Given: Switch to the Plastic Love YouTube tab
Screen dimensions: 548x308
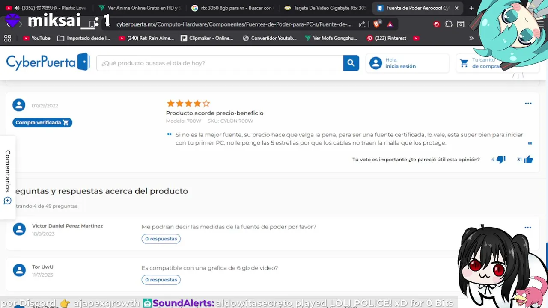Looking at the screenshot, I should (46, 8).
